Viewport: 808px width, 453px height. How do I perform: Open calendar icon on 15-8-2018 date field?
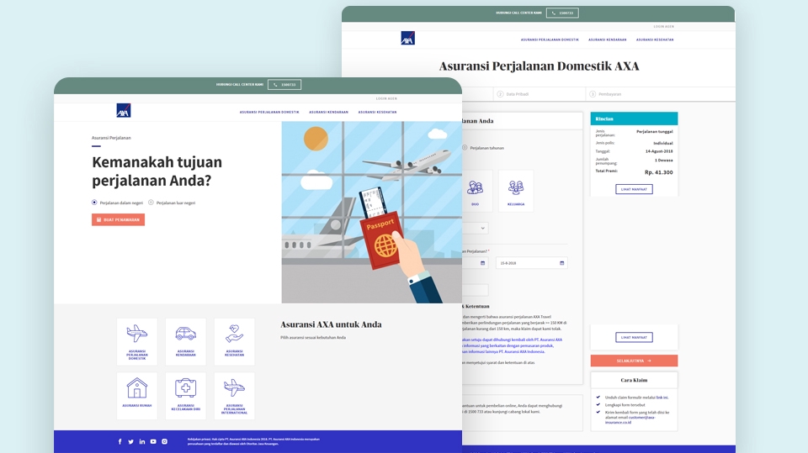[561, 263]
